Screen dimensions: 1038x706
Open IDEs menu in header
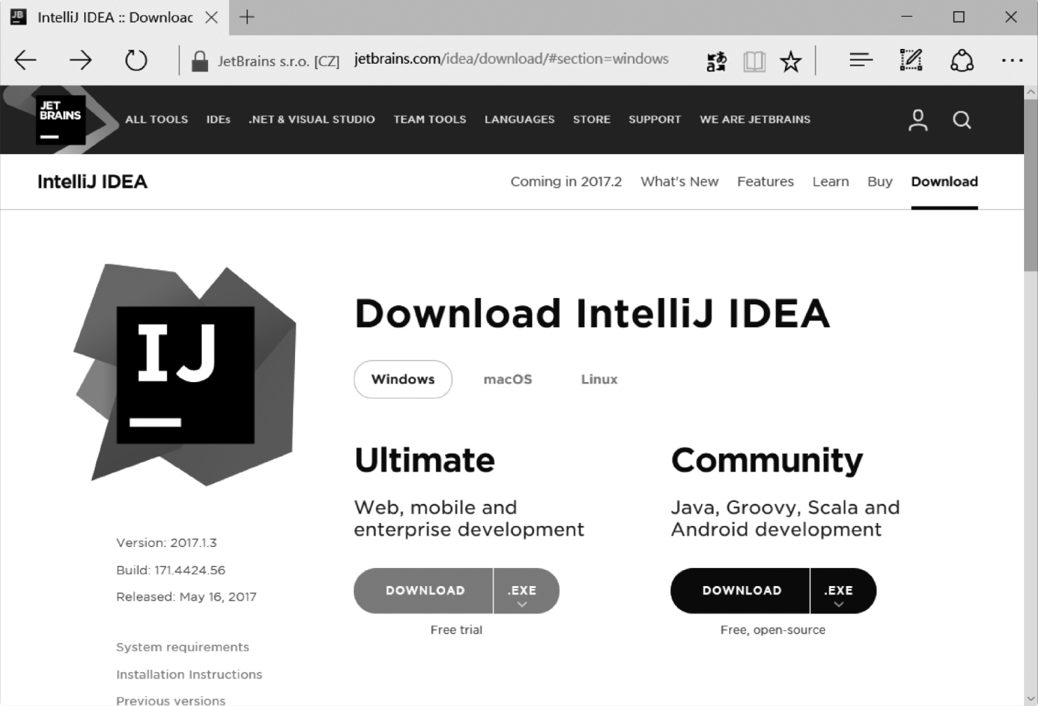[x=218, y=120]
